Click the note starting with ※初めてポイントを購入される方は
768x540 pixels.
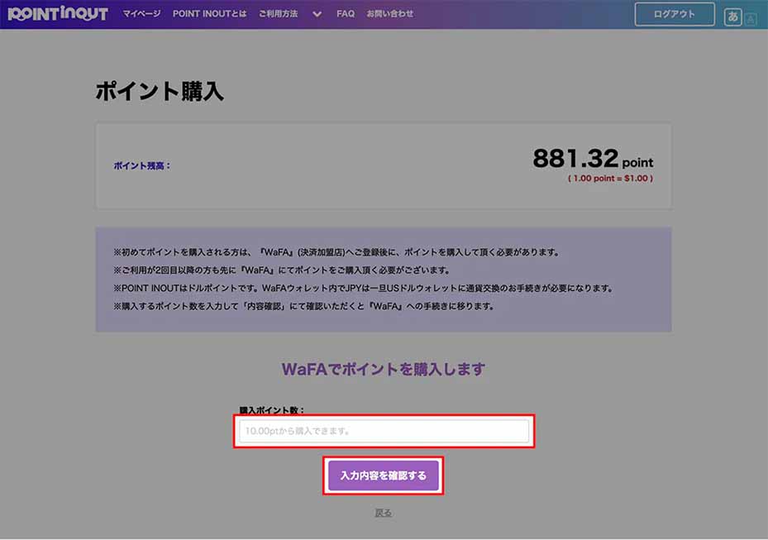coord(336,252)
